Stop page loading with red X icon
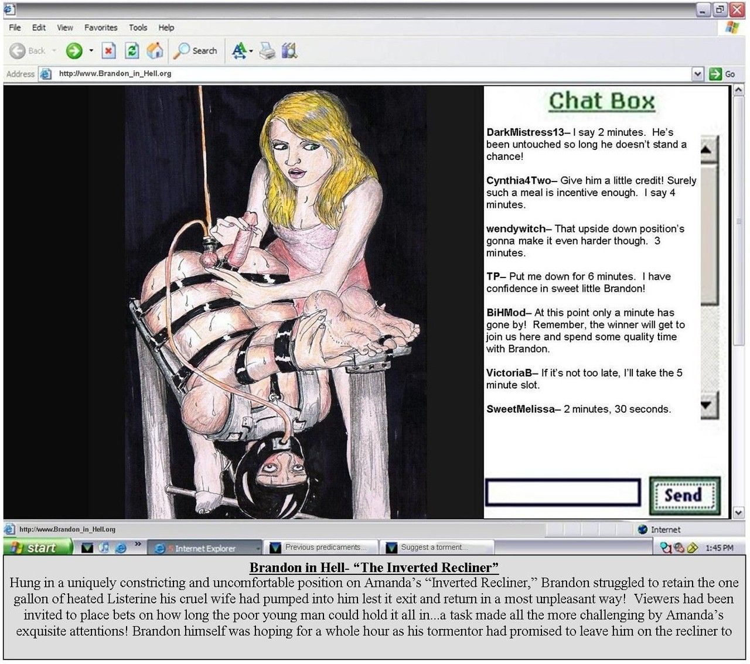Image resolution: width=750 pixels, height=664 pixels. point(108,51)
